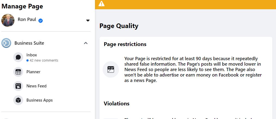276x119 pixels.
Task: Click the Ron Paul profile picture
Action: pos(8,20)
